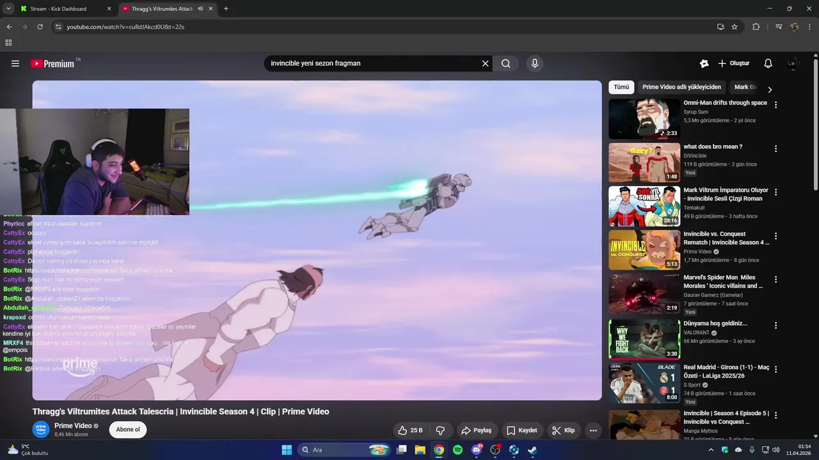Go back to the previous page
This screenshot has width=819, height=460.
click(x=9, y=27)
